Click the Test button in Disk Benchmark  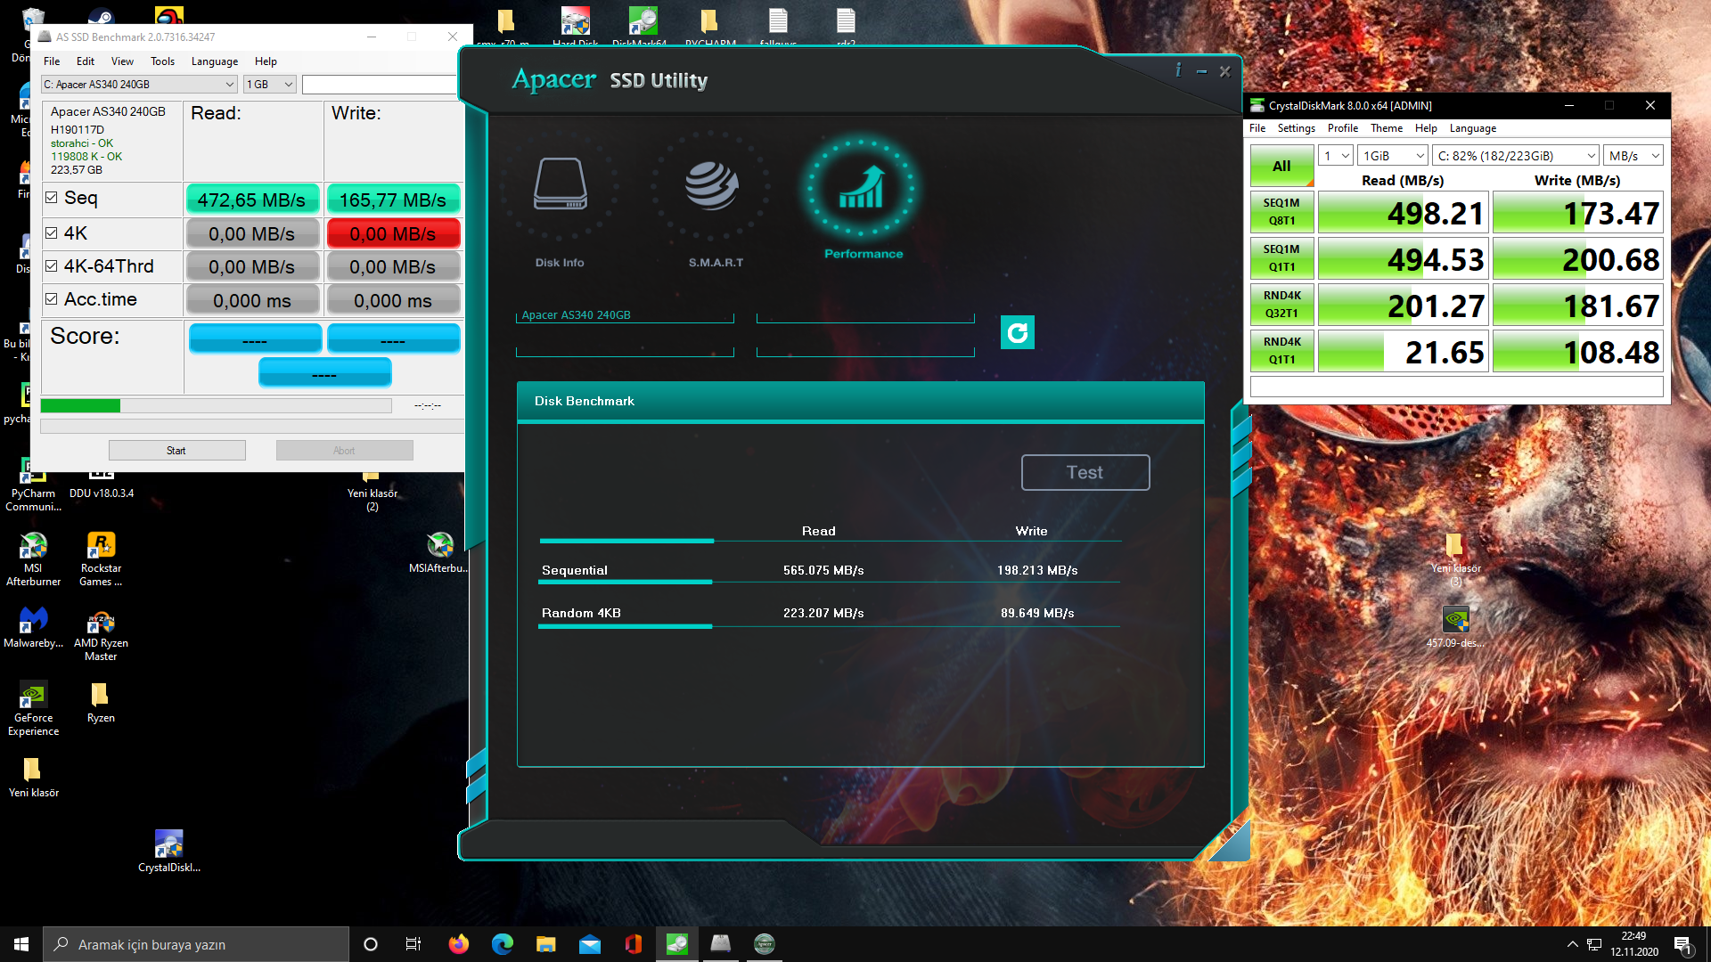tap(1085, 473)
